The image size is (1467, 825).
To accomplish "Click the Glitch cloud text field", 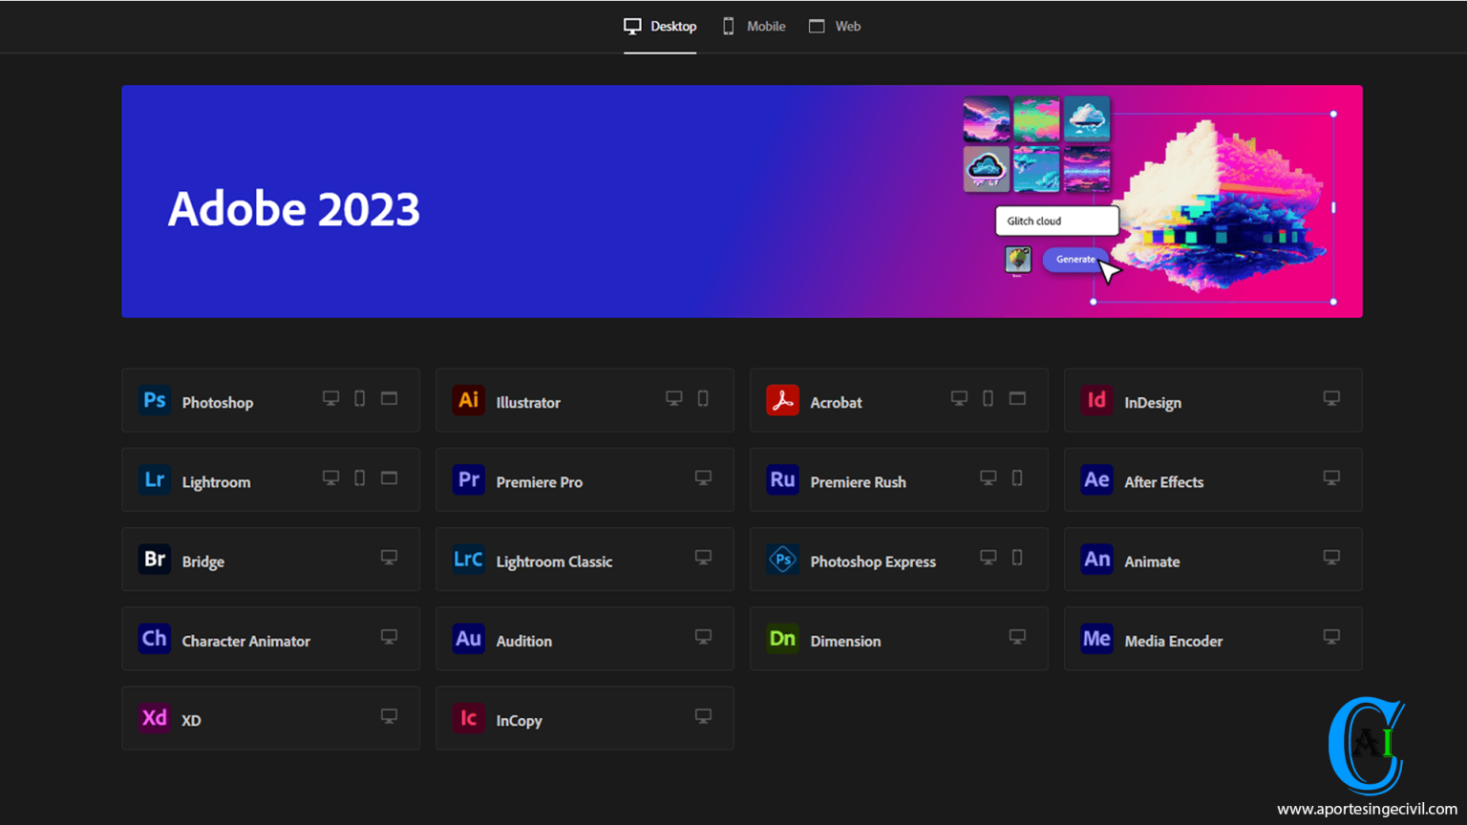I will point(1056,221).
